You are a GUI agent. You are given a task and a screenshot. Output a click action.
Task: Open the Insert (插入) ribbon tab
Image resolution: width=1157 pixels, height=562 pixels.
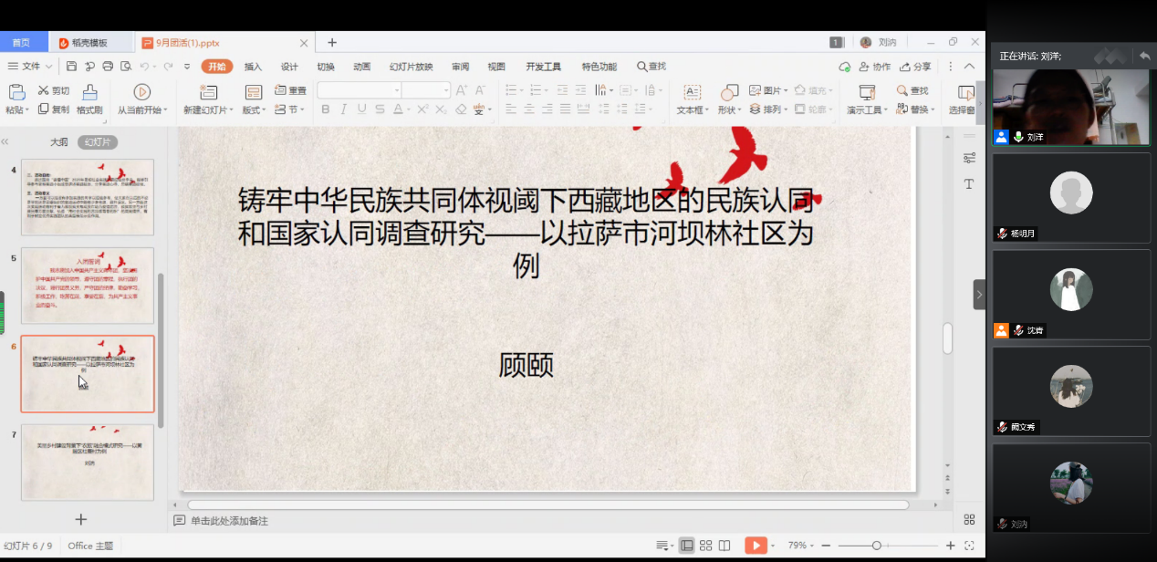point(253,67)
